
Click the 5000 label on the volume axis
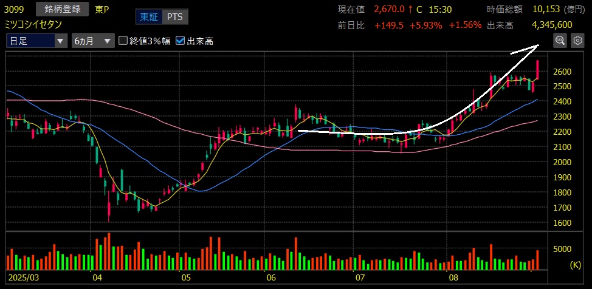[x=563, y=249]
